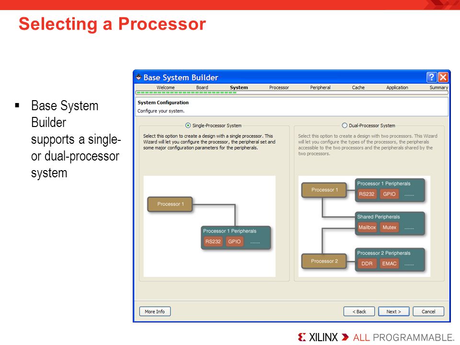
Task: Go to the System step tab
Action: [x=239, y=87]
